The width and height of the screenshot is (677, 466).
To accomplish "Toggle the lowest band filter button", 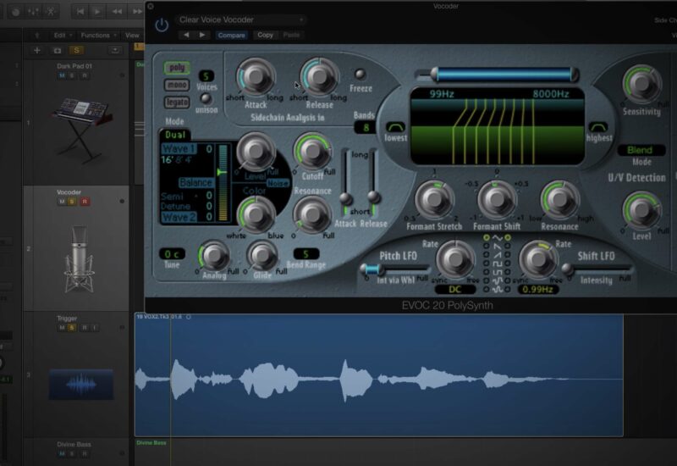I will tap(395, 127).
